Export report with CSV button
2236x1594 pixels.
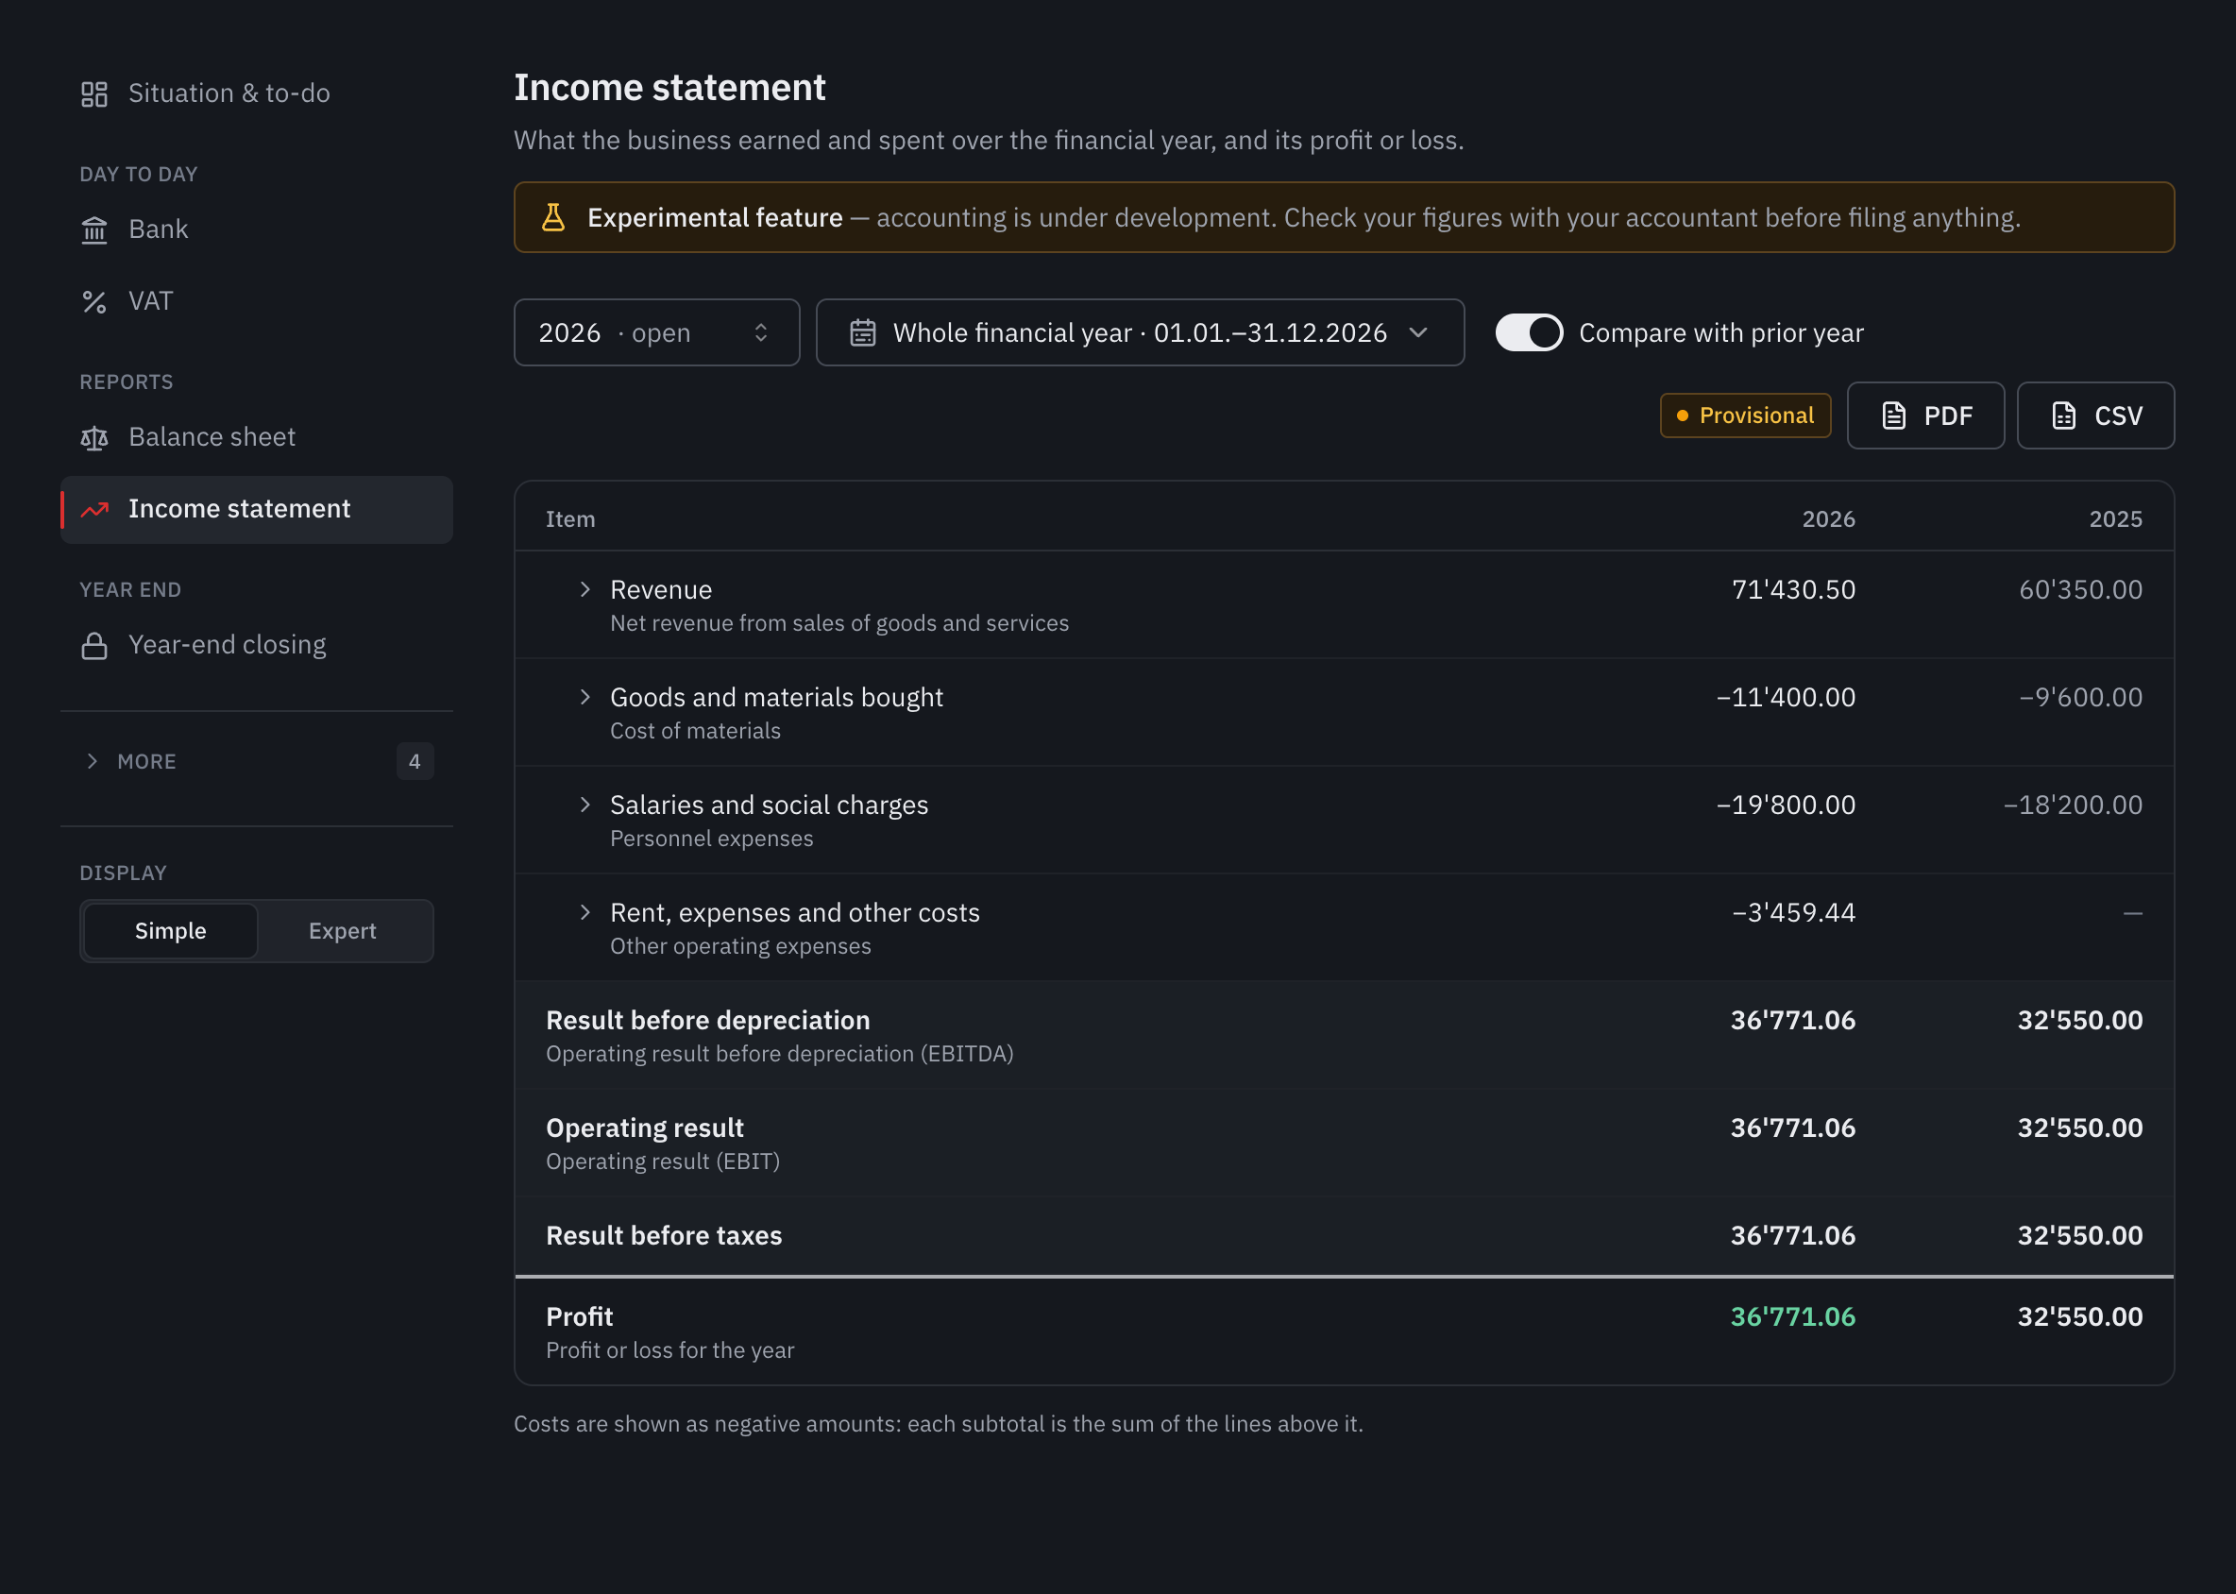[x=2094, y=416]
